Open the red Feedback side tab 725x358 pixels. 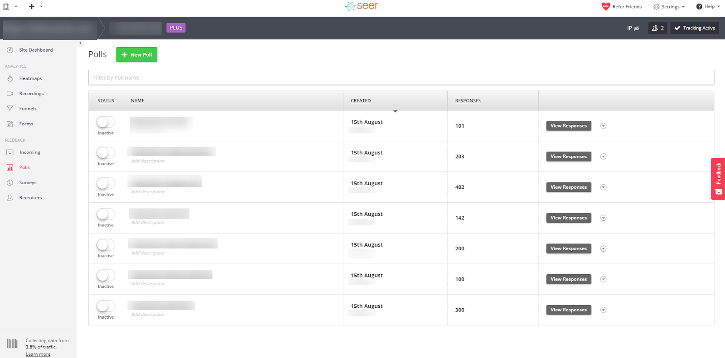tap(718, 178)
